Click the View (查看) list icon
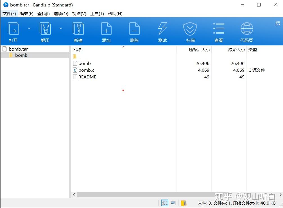This screenshot has width=283, height=208. point(219,28)
